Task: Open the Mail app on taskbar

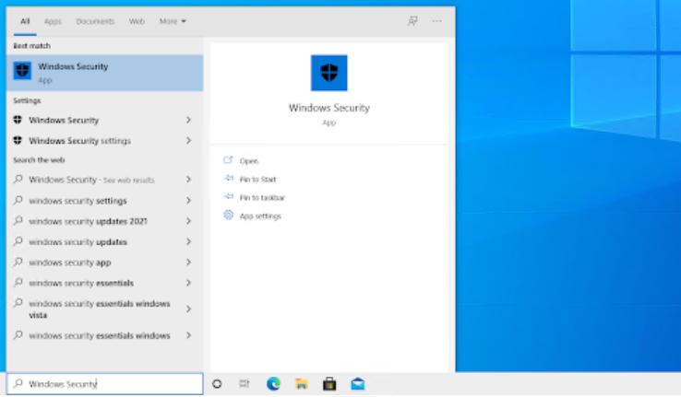Action: point(357,384)
